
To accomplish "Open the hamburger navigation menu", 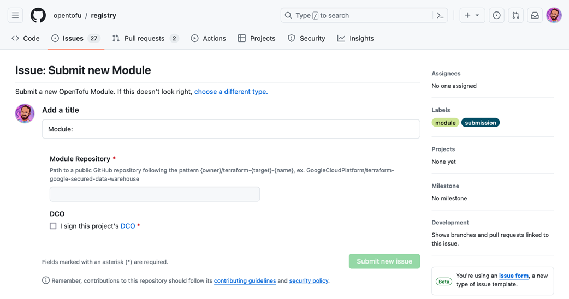I will pyautogui.click(x=15, y=15).
